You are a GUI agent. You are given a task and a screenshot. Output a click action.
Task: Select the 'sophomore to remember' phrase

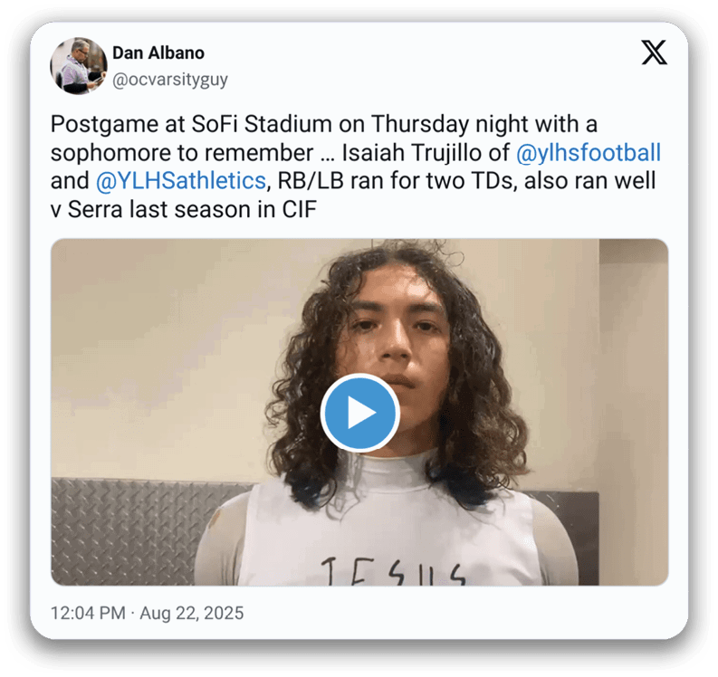point(182,153)
